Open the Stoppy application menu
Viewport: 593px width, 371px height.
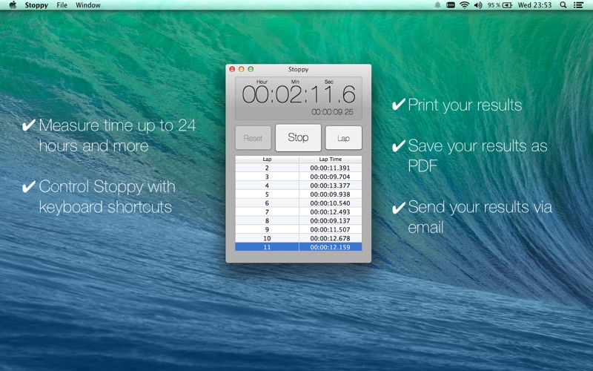coord(36,5)
